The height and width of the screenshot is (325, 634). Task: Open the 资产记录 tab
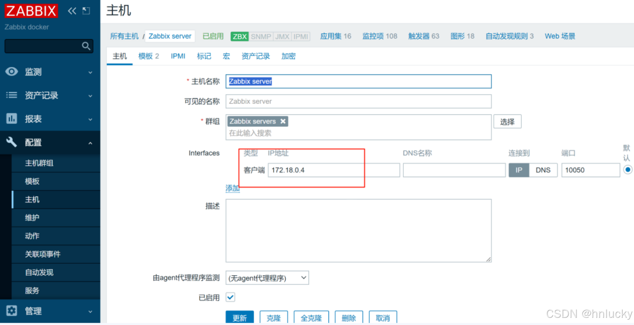pyautogui.click(x=256, y=56)
